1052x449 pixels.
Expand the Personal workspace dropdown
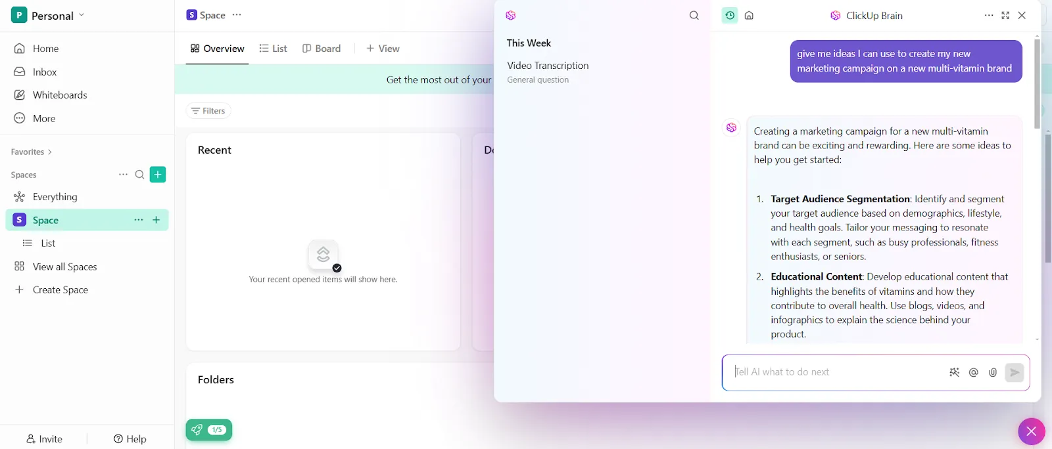click(x=82, y=14)
